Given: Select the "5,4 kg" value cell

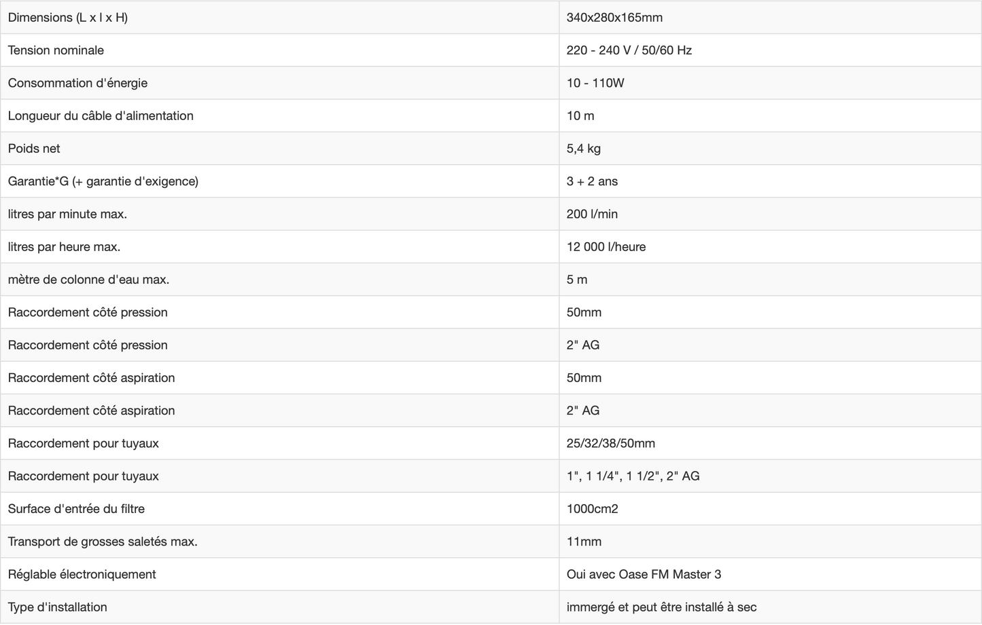Looking at the screenshot, I should (x=584, y=149).
